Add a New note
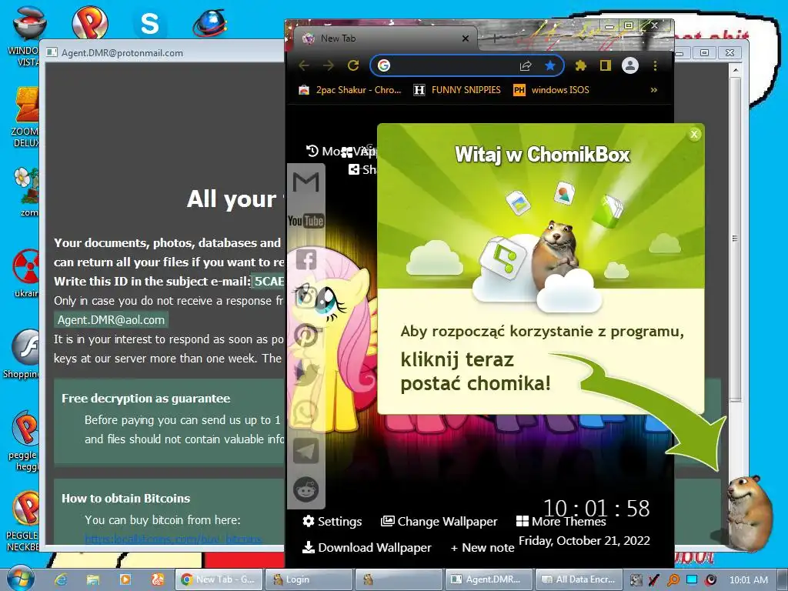788x591 pixels. (x=482, y=548)
